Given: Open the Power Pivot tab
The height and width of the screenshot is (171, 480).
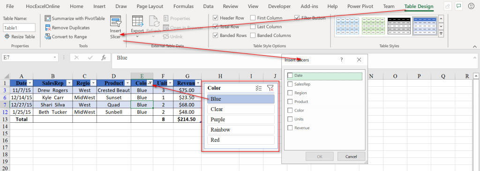Looking at the screenshot, I should [x=360, y=6].
